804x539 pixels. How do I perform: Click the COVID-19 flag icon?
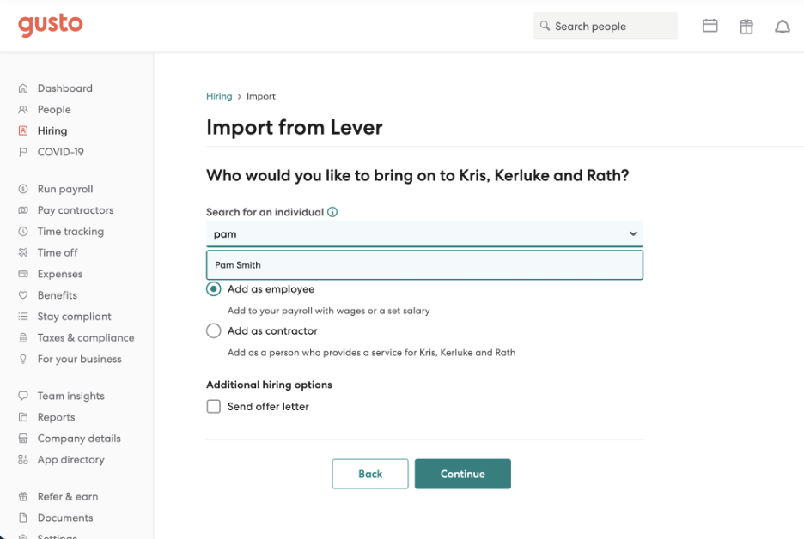[23, 152]
